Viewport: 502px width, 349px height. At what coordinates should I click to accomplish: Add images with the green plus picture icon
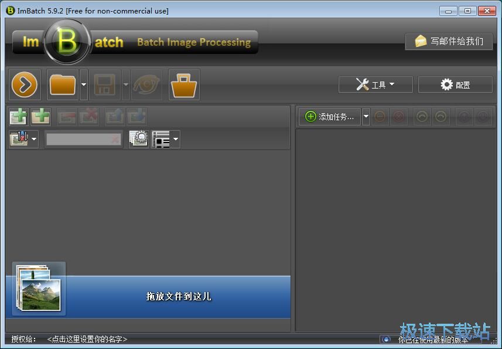coord(19,116)
